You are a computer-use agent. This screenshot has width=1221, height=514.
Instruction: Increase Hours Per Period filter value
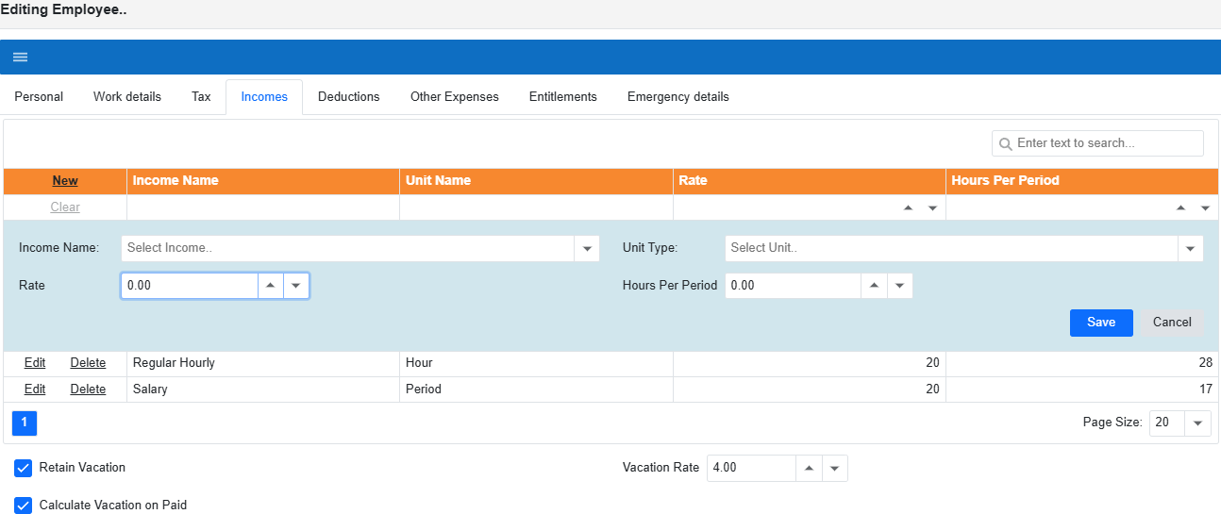point(1180,207)
